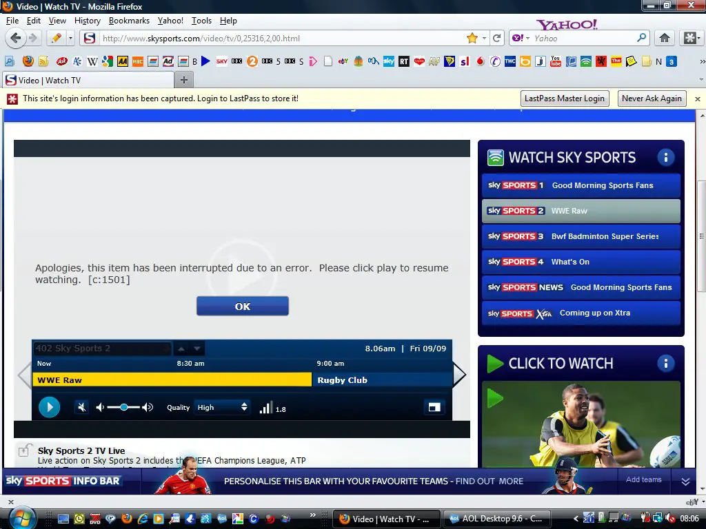Image resolution: width=706 pixels, height=529 pixels.
Task: Reload the current page
Action: pos(496,39)
